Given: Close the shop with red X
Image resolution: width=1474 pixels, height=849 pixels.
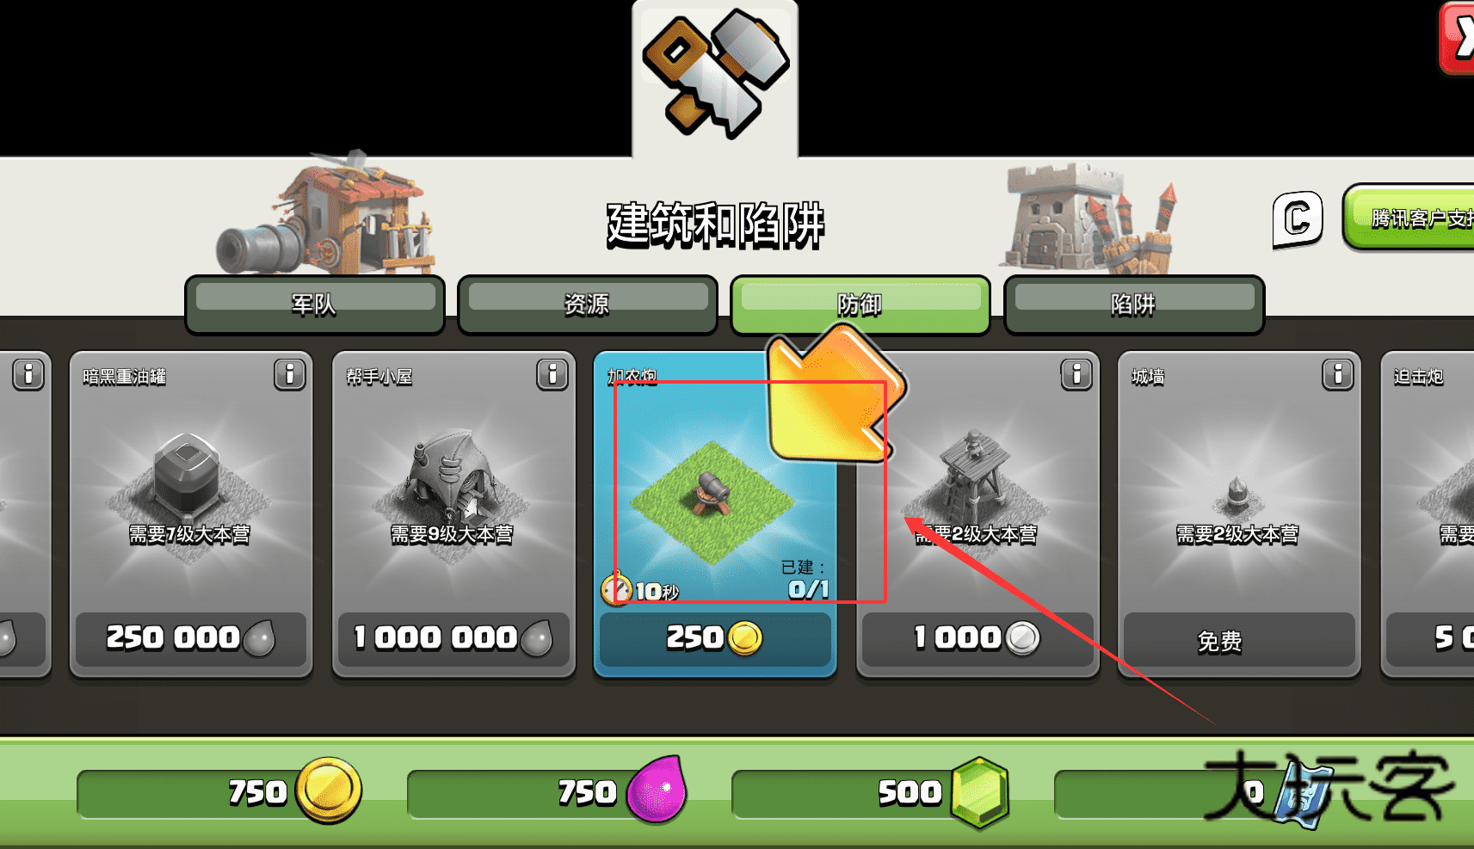Looking at the screenshot, I should point(1459,39).
